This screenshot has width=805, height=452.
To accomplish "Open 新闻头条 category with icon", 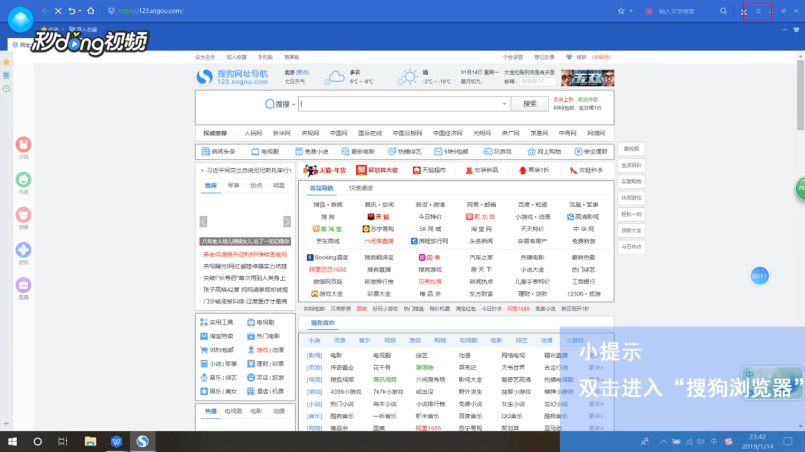I will [219, 152].
